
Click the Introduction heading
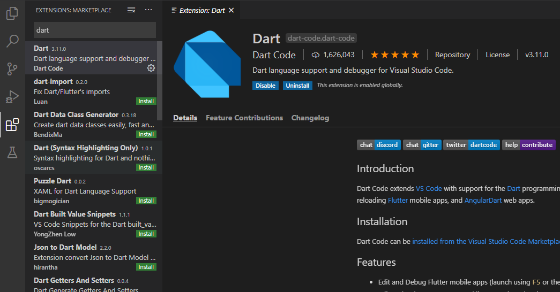(x=385, y=168)
